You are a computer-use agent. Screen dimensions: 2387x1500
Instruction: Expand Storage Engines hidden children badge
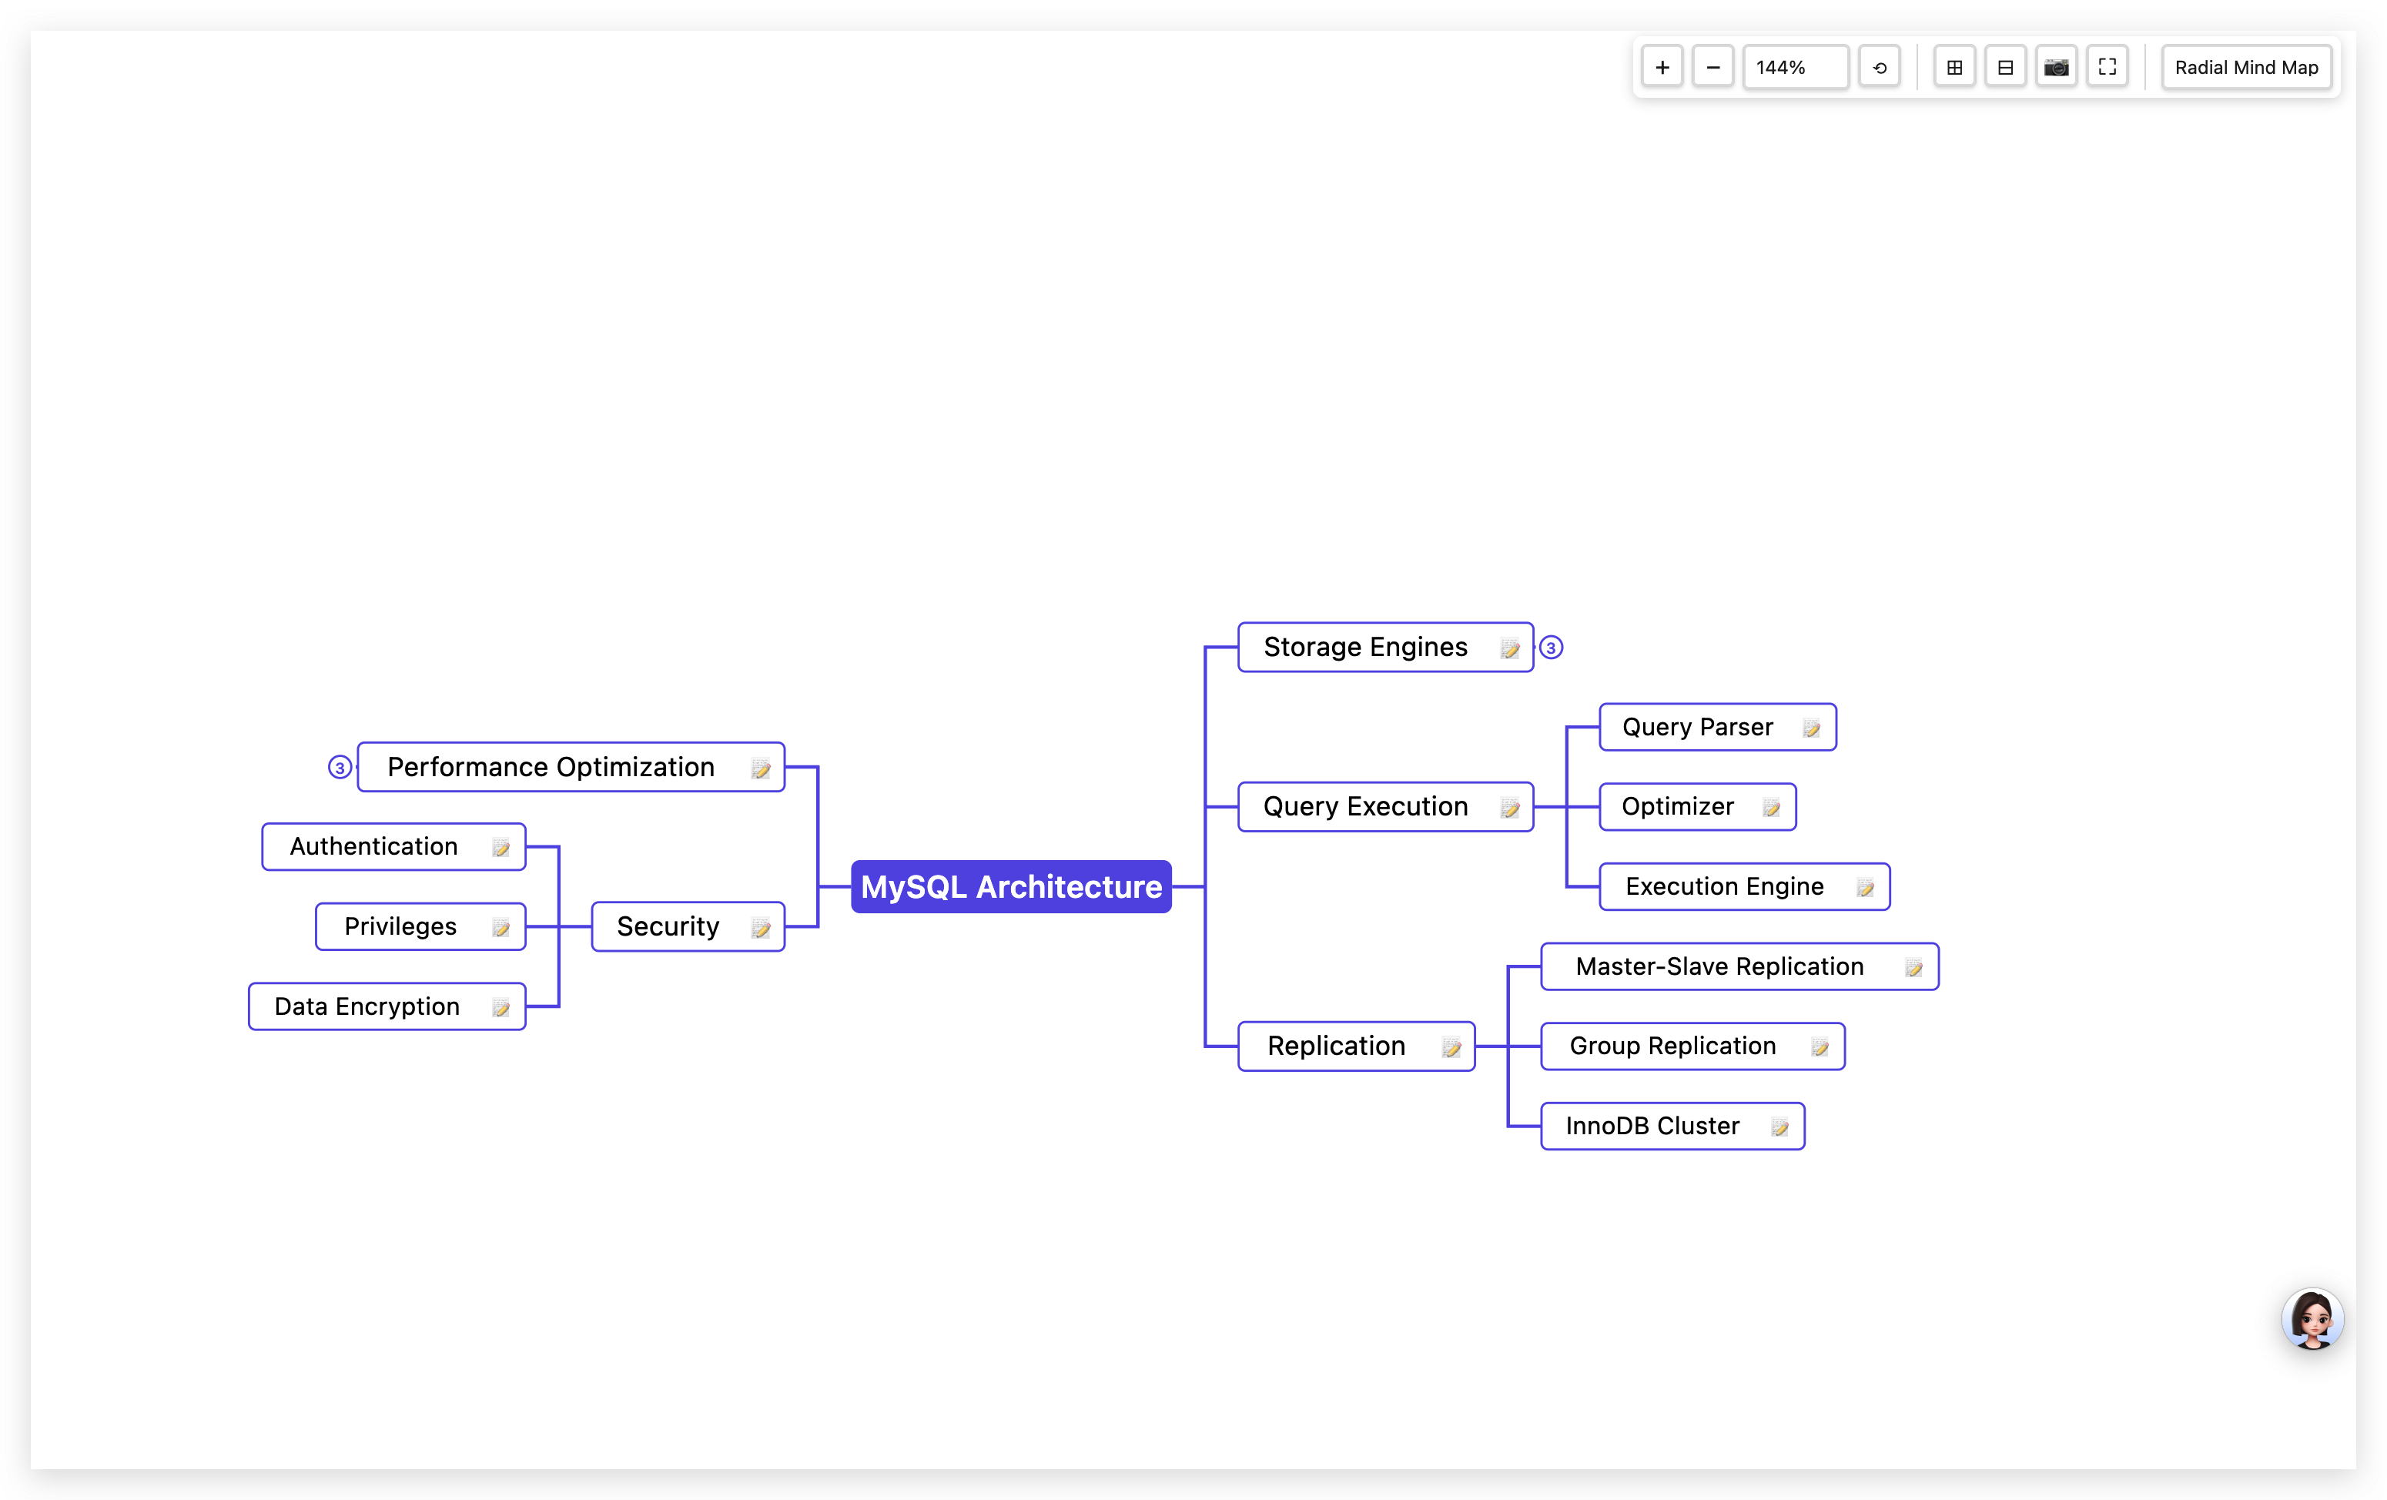click(x=1552, y=648)
